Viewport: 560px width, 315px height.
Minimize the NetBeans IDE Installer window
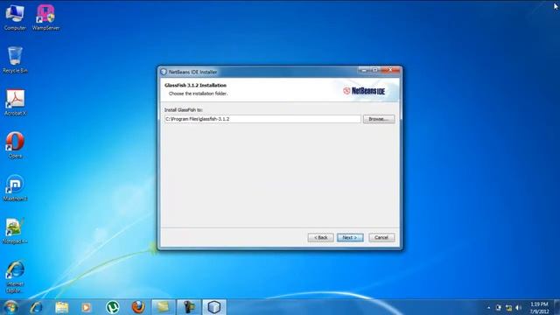(x=364, y=70)
